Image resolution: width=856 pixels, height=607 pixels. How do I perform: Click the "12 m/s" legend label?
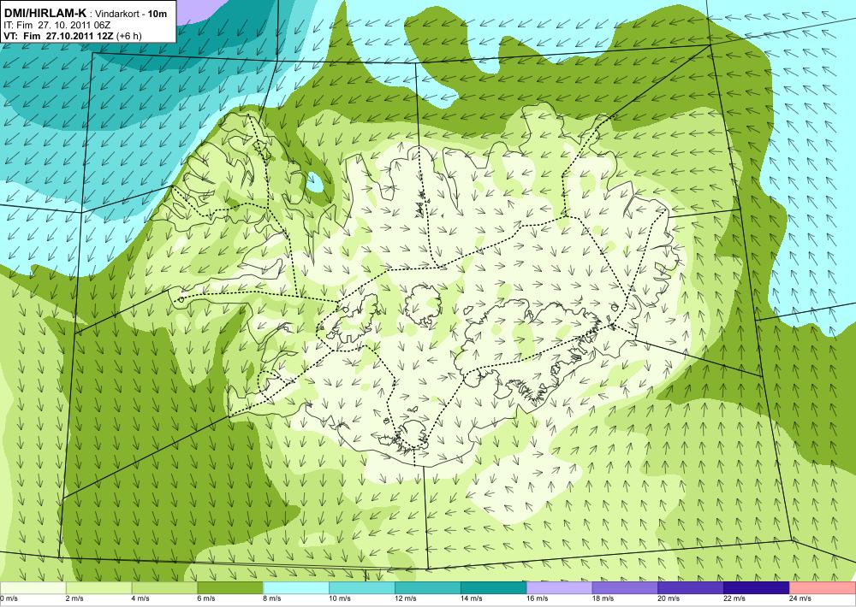pos(405,598)
